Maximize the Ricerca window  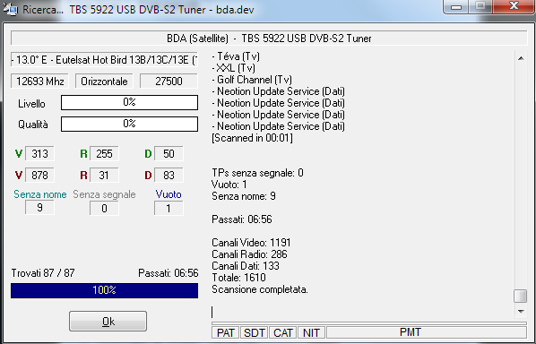(x=481, y=6)
